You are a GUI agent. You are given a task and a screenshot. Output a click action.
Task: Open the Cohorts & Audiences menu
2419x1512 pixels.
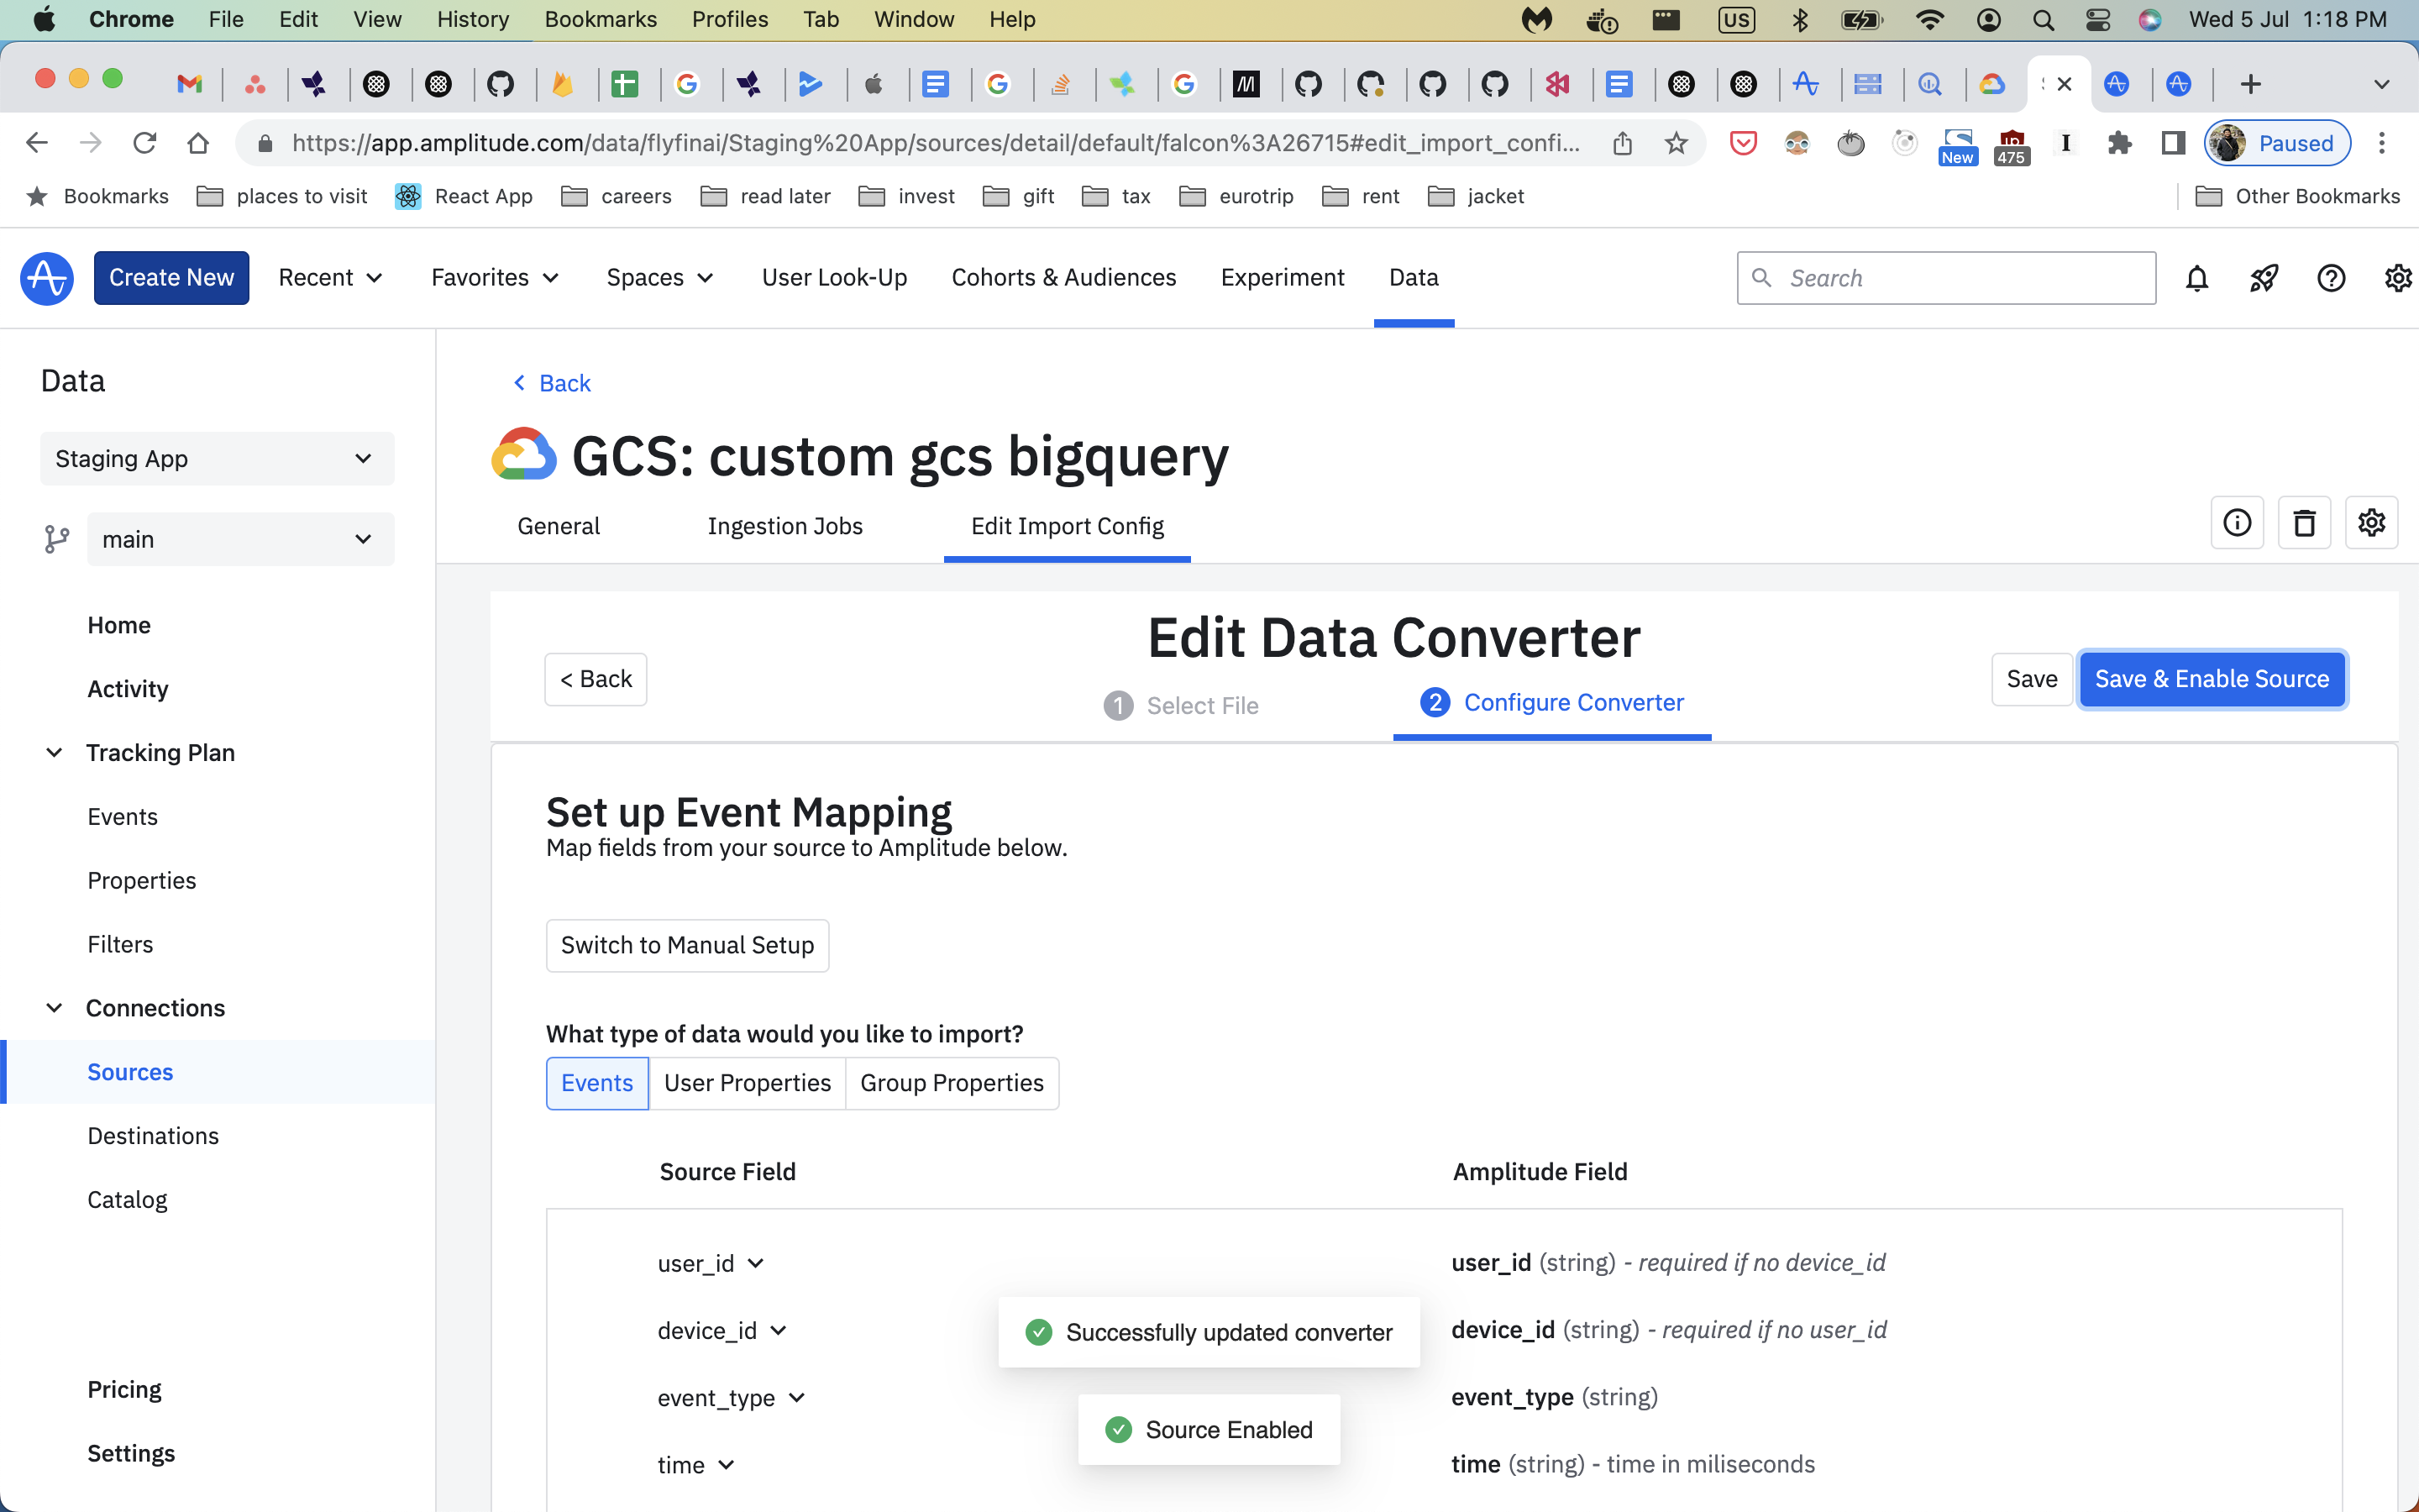coord(1063,278)
